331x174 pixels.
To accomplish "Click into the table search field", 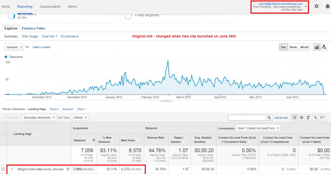I will pos(247,118).
